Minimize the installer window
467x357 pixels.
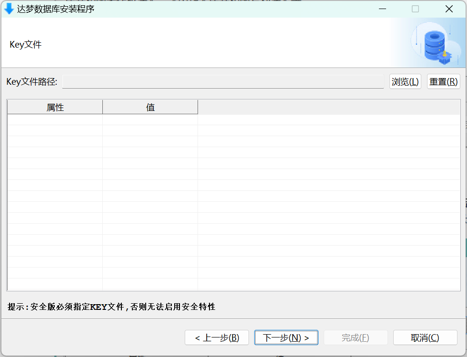382,9
